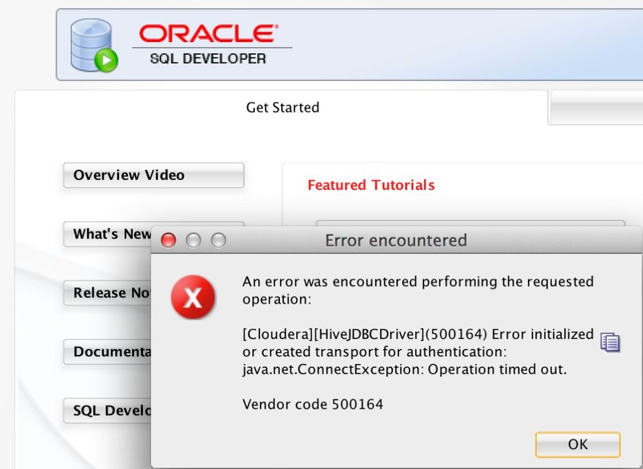The height and width of the screenshot is (469, 643).
Task: Switch to the Get Started tab
Action: coord(282,107)
